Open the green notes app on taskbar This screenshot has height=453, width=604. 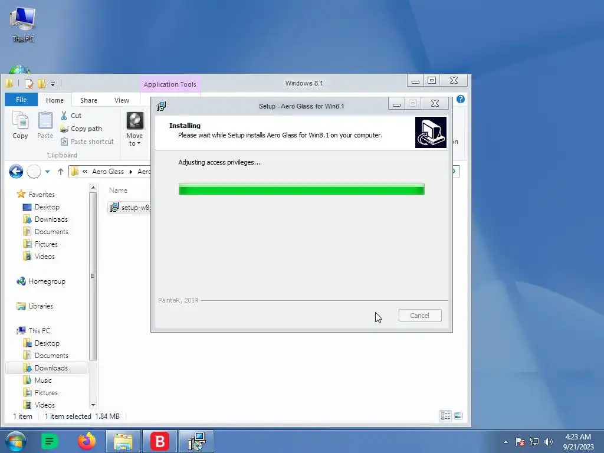pos(50,441)
